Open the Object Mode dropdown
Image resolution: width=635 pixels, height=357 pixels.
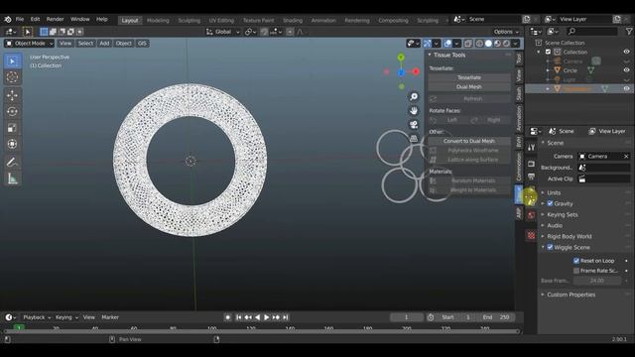click(x=29, y=44)
